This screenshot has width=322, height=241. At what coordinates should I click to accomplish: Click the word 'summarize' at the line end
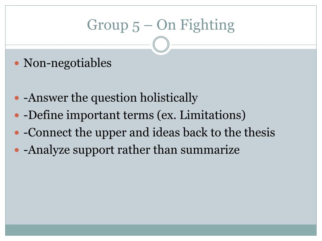click(210, 150)
